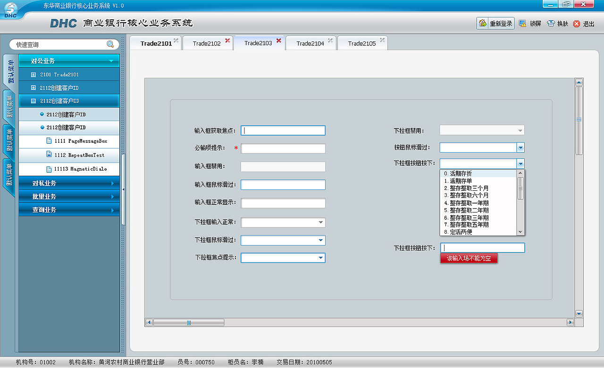Switch to the Trade2101 tab
This screenshot has height=368, width=604.
tap(156, 43)
